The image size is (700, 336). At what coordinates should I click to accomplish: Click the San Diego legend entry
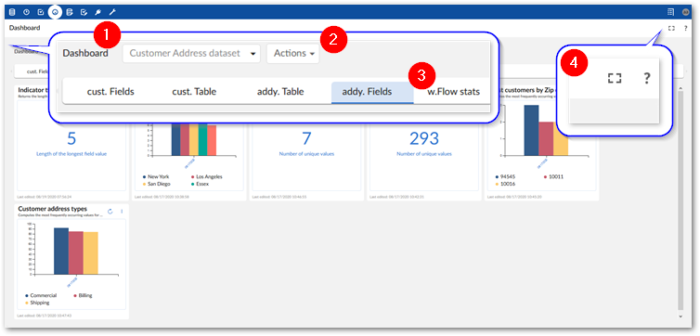coord(156,184)
